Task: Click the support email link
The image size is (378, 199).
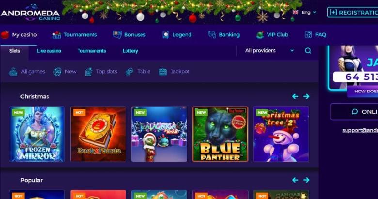Action: (360, 130)
